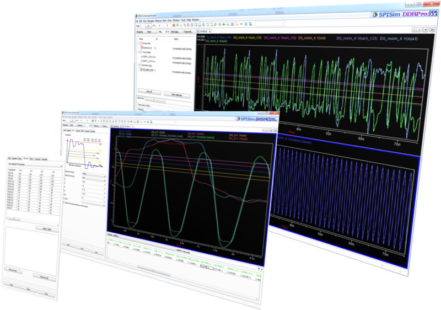The width and height of the screenshot is (441, 310).
Task: Open the Measure menu in top window
Action: tap(157, 20)
